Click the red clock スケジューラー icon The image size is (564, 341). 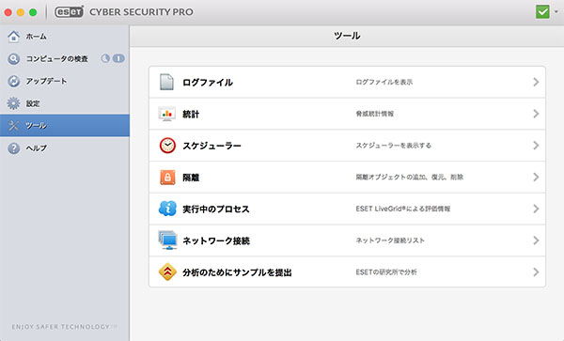(x=167, y=146)
